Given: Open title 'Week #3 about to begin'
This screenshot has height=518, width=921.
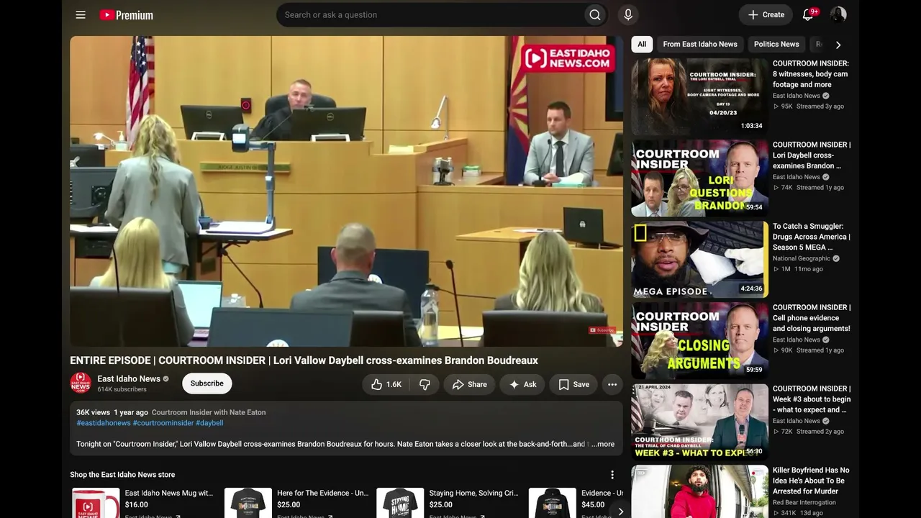Looking at the screenshot, I should 812,399.
